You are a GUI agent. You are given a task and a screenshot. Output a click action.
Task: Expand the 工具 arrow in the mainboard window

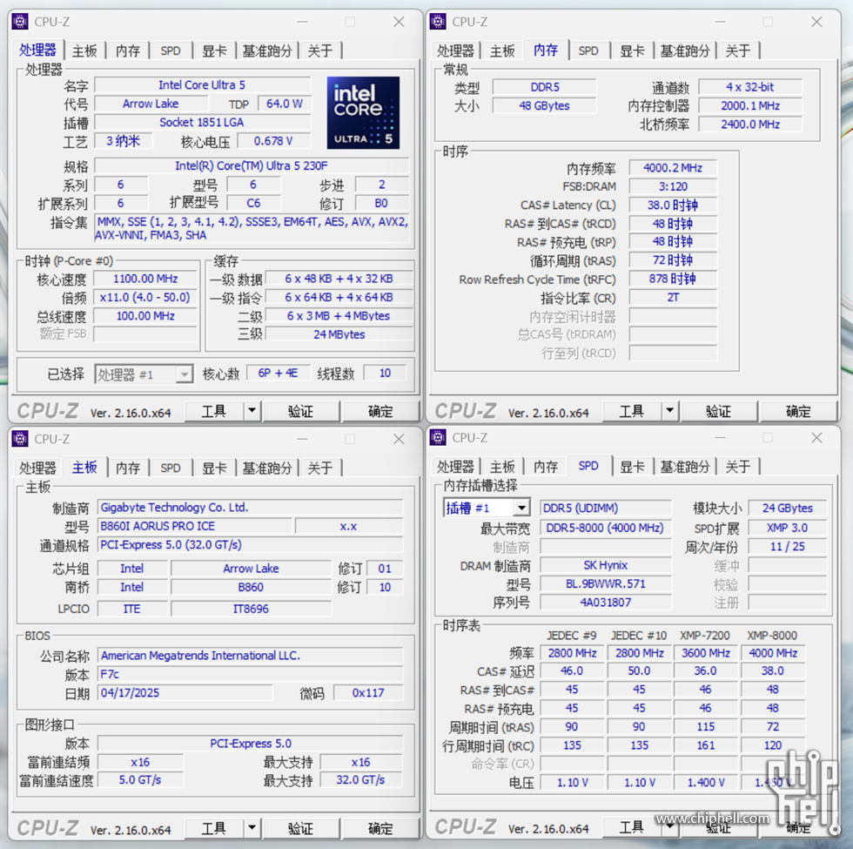click(x=252, y=828)
